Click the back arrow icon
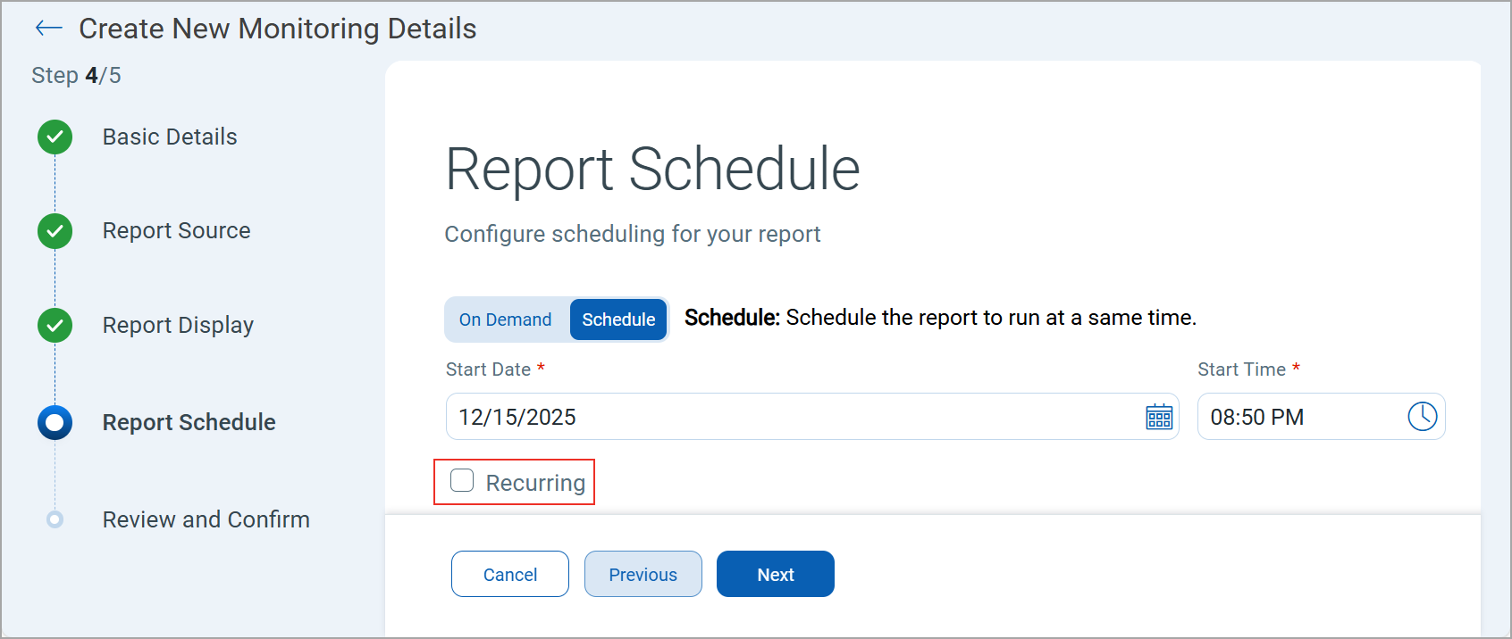The width and height of the screenshot is (1512, 639). (48, 29)
